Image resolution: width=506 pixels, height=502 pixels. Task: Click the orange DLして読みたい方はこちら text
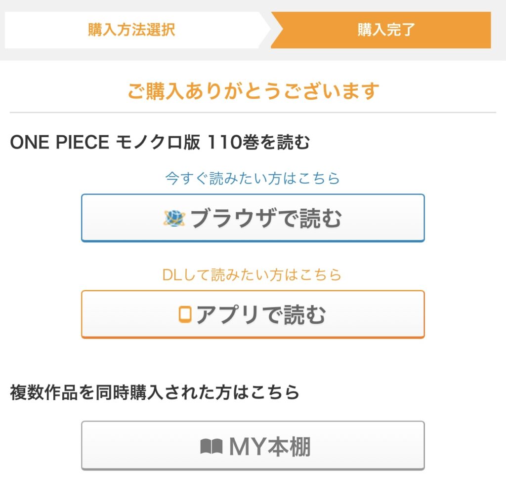(x=252, y=274)
